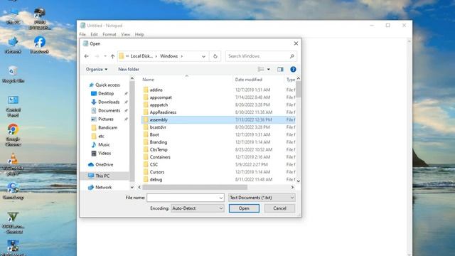
Task: Select the VLC media player desktop shortcut
Action: click(13, 164)
